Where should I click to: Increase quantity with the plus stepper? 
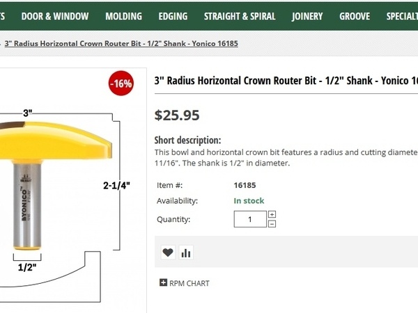tap(272, 214)
